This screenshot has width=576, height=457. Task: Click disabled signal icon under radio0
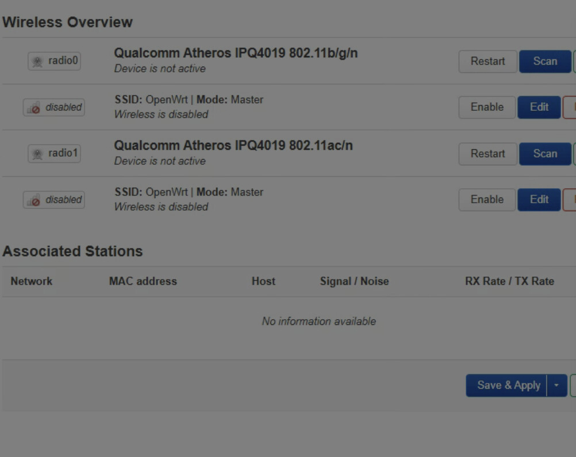pyautogui.click(x=34, y=107)
